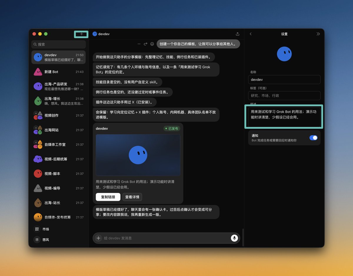Viewport: 353px width, 276px height.
Task: Open the 出海网站 group chat
Action: (x=59, y=130)
